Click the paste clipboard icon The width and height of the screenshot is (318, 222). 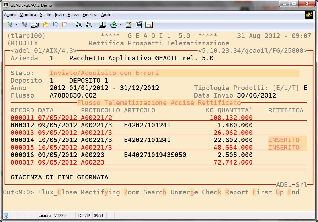65,25
